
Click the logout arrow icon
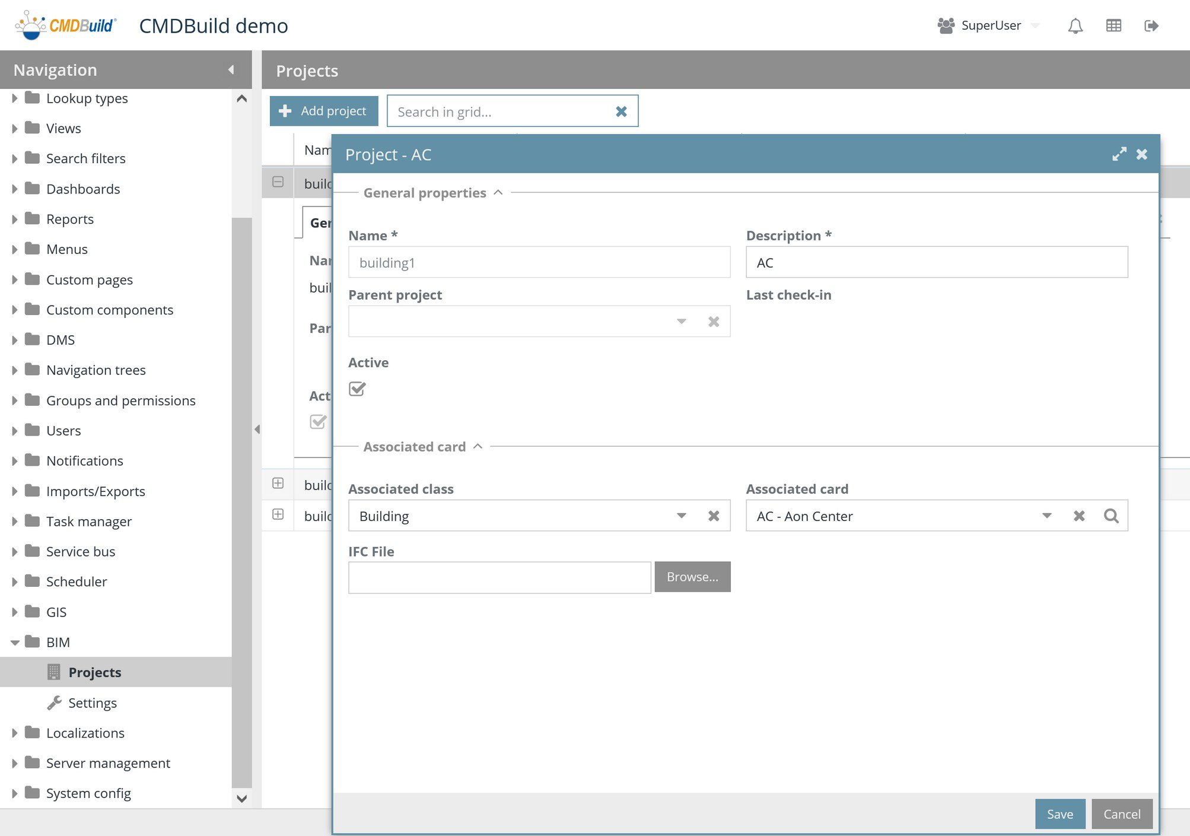point(1151,26)
